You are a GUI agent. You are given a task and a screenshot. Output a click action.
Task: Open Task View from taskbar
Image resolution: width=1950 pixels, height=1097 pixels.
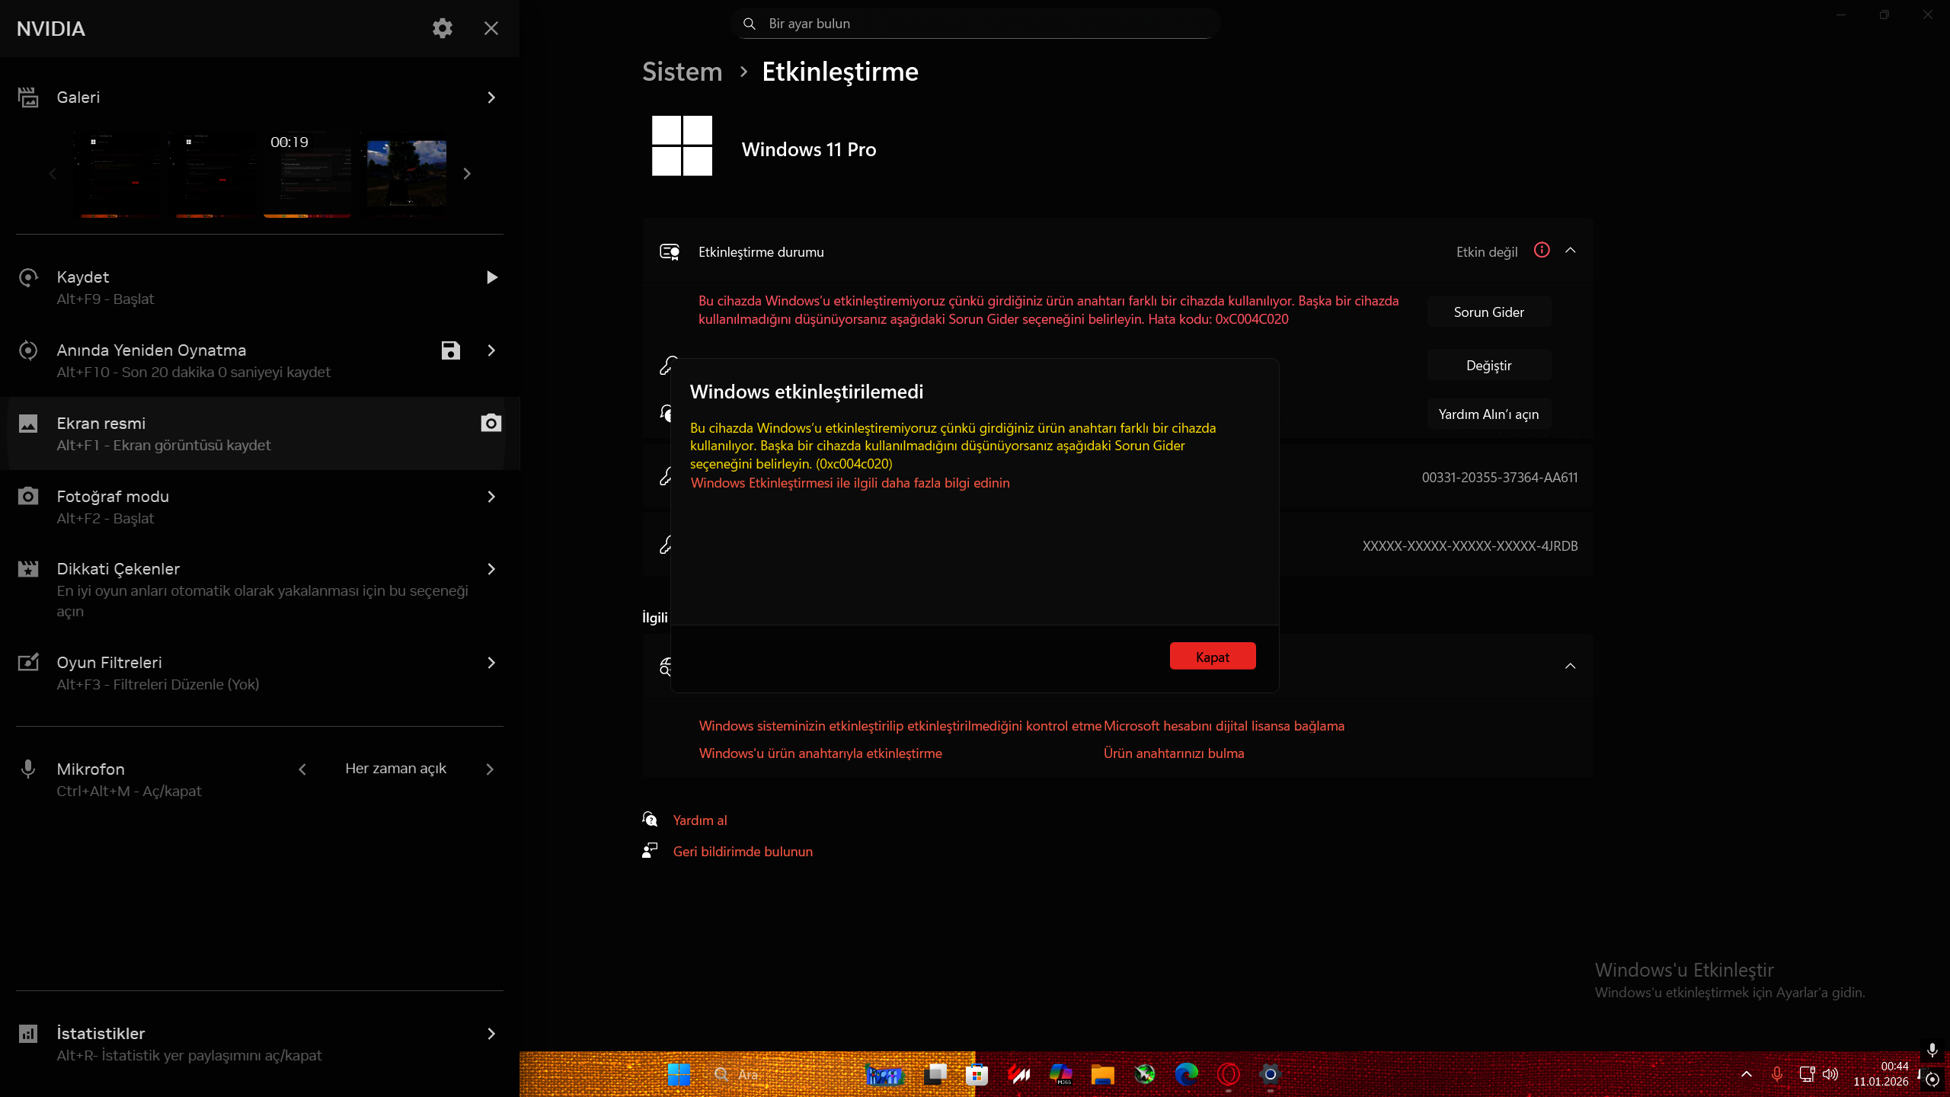tap(935, 1074)
